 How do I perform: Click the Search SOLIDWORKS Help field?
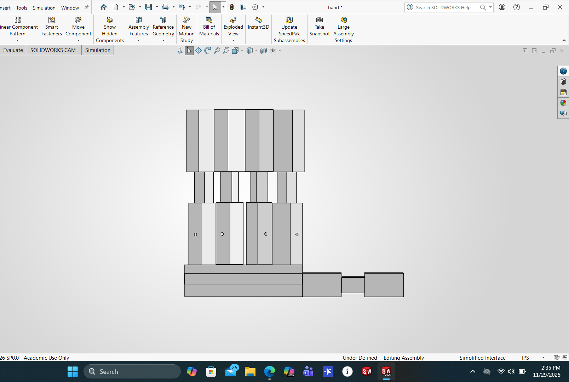[443, 7]
